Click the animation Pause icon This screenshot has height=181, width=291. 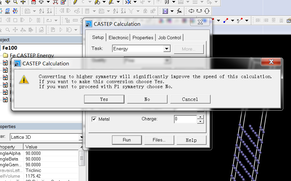pyautogui.click(x=38, y=20)
